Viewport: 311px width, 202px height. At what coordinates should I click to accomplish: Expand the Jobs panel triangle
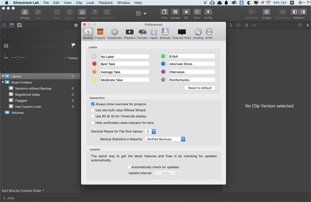pos(4,198)
